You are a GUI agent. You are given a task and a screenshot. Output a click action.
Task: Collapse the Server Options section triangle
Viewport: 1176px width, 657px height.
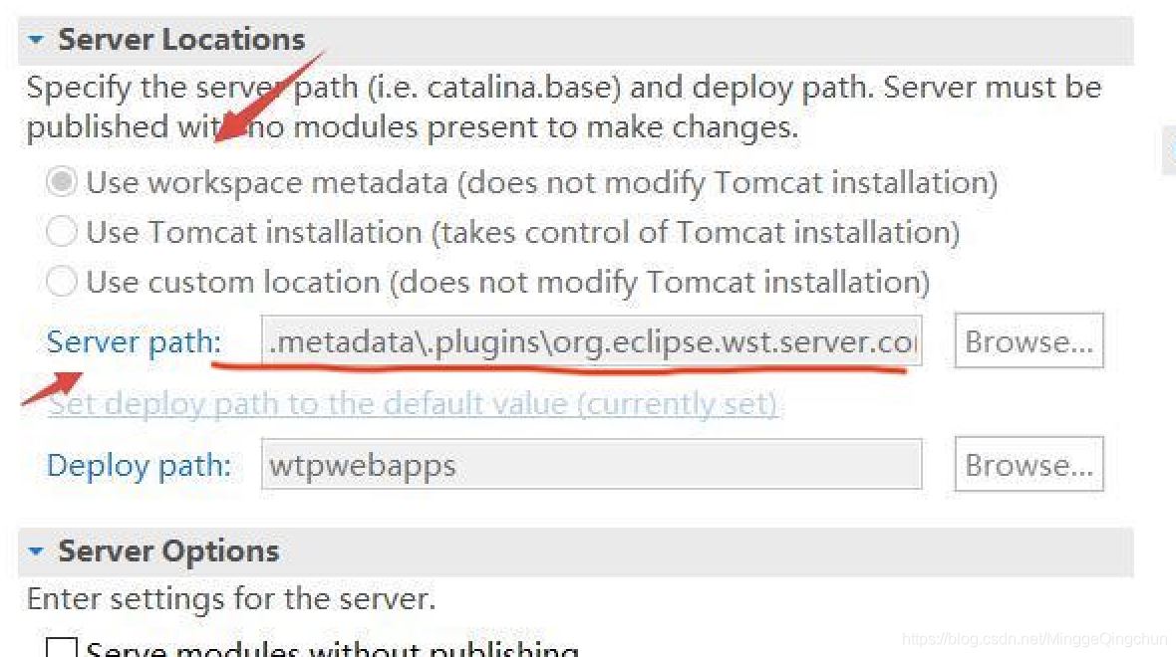[37, 551]
